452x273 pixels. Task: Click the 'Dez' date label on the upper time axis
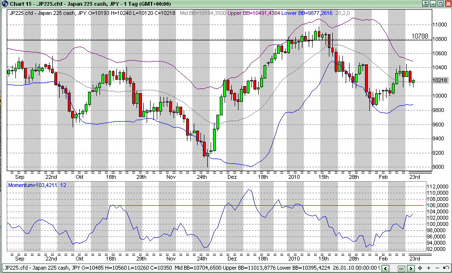[x=232, y=177]
